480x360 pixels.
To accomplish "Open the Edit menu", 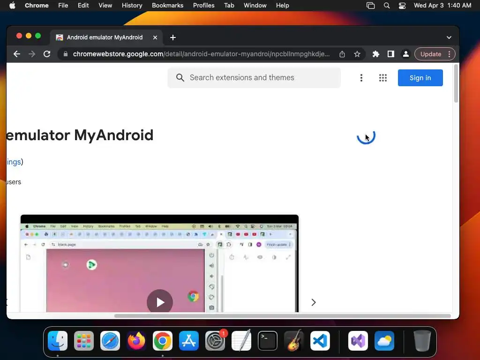I will click(x=83, y=6).
